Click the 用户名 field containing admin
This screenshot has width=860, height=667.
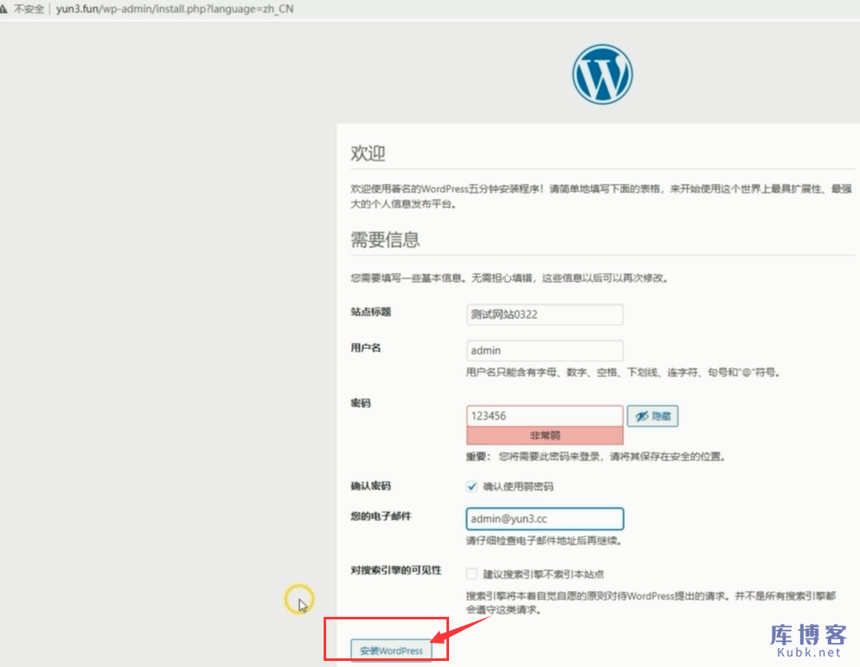point(543,350)
